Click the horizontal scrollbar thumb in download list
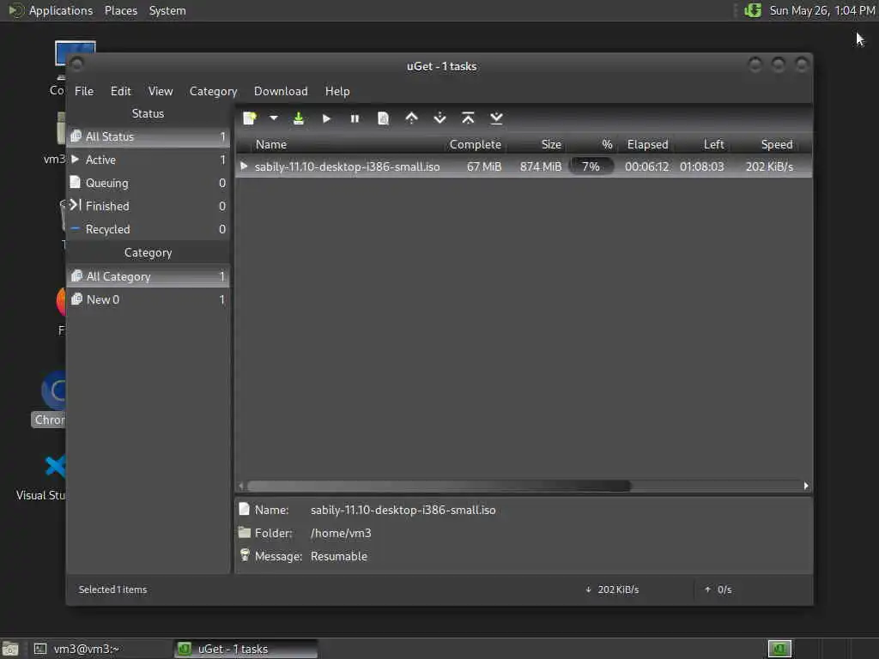The width and height of the screenshot is (879, 659). 439,486
